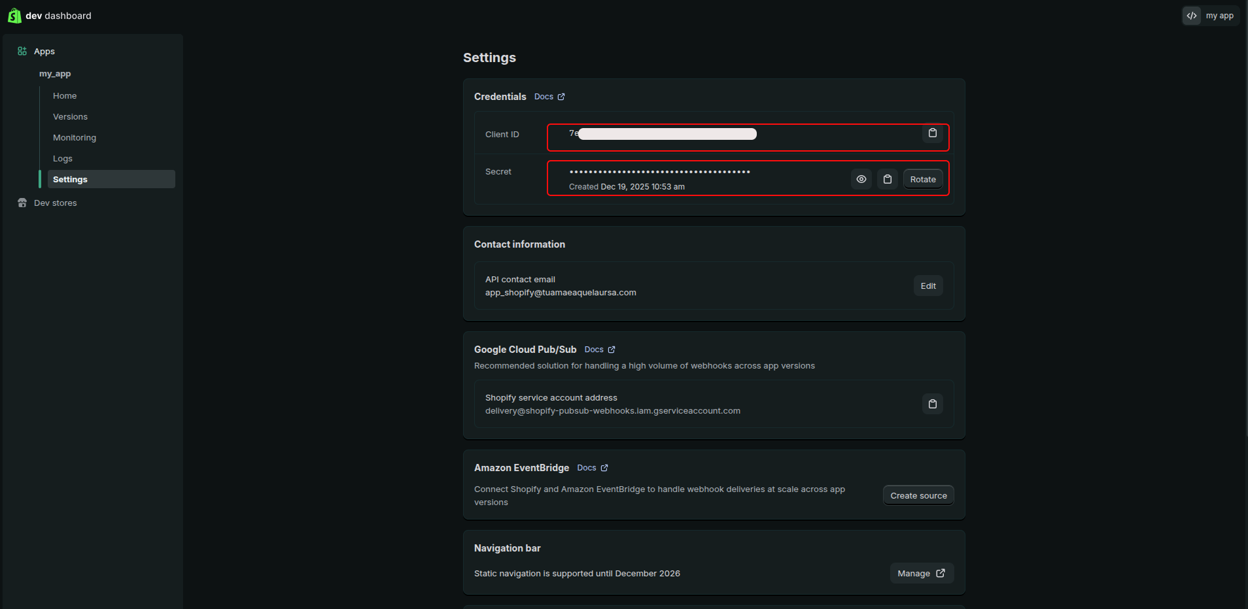Click the Apps grid icon in sidebar

click(22, 51)
